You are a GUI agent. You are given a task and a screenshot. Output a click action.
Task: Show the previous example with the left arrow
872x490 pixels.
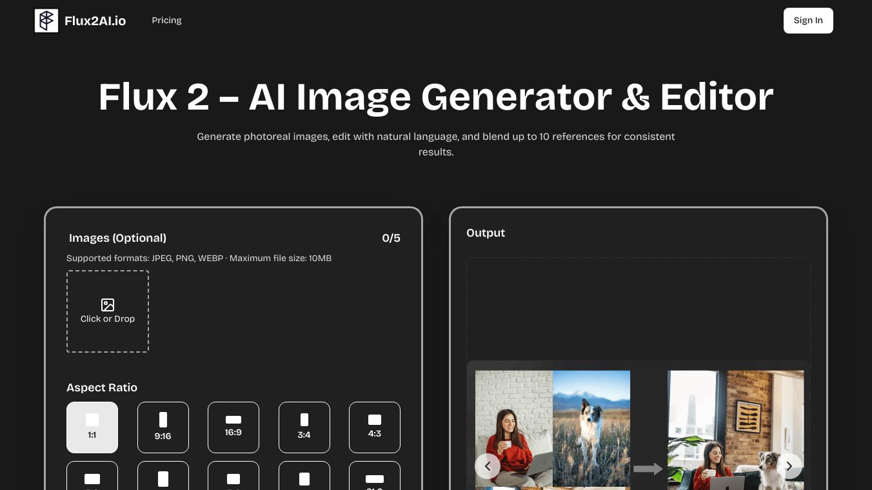(x=488, y=466)
